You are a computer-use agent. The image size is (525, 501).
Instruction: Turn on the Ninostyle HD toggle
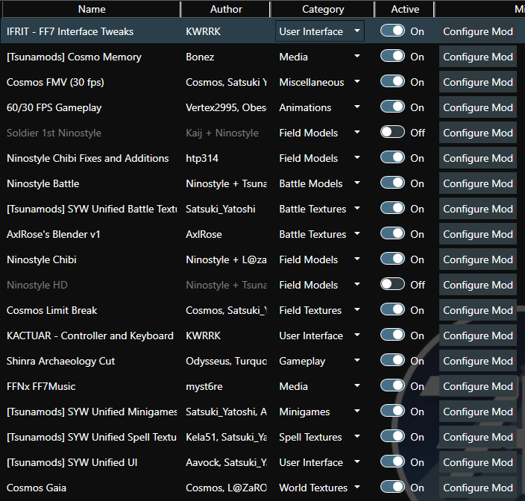click(392, 285)
